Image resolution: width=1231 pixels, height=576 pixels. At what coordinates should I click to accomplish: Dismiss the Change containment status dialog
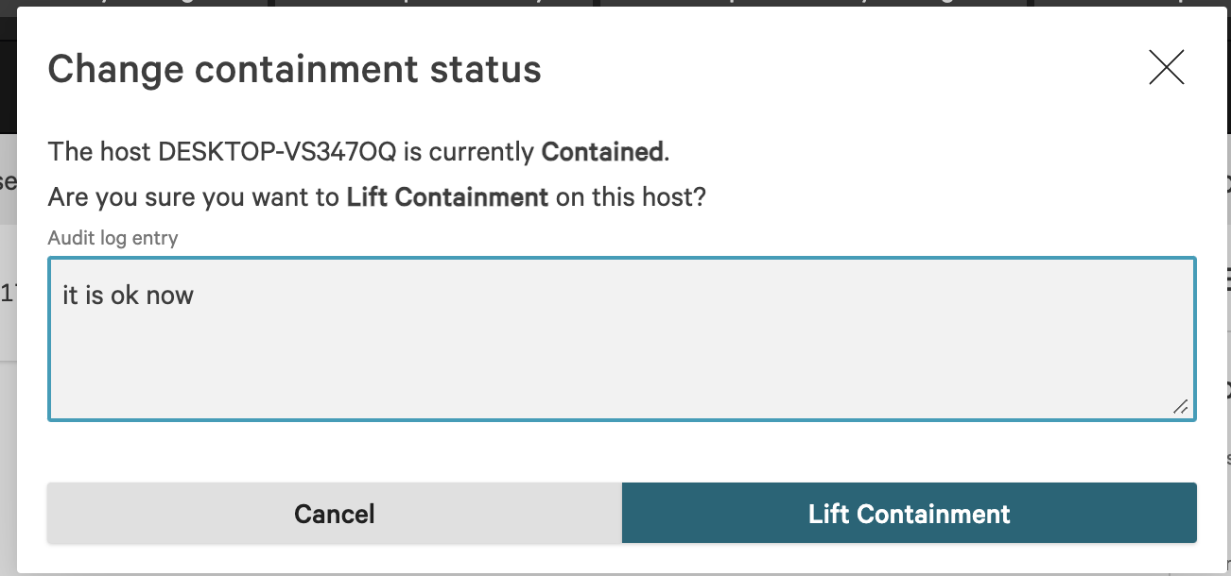[1166, 67]
